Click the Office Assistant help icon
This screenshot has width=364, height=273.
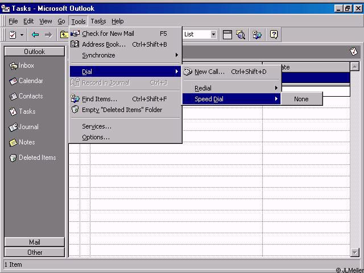point(274,35)
